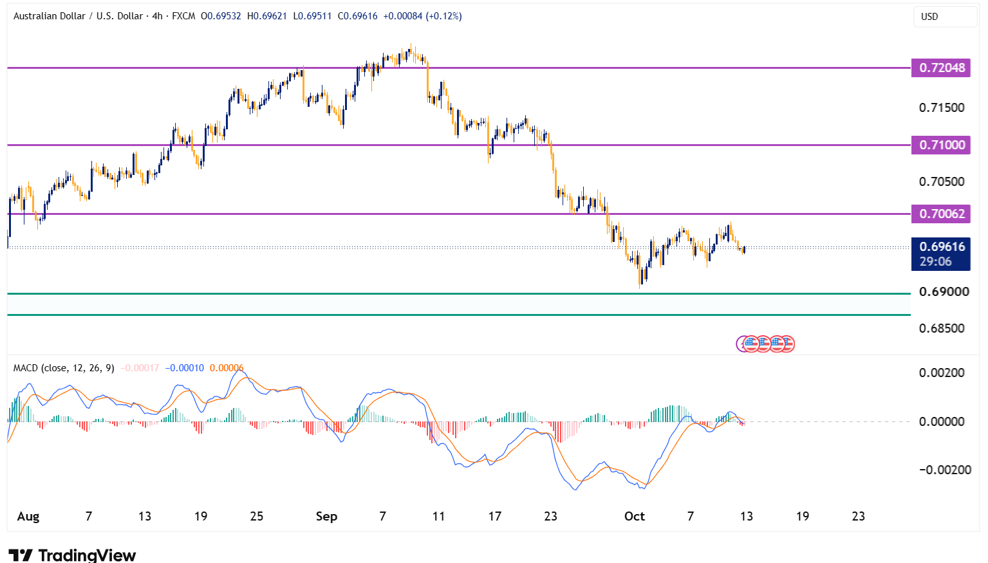Click the Sep label on the time axis
This screenshot has width=988, height=563.
coord(326,516)
